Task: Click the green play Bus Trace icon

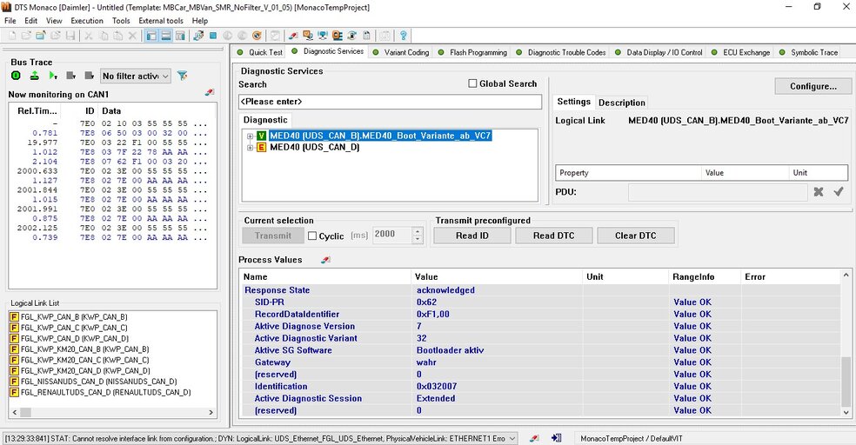Action: [52, 76]
